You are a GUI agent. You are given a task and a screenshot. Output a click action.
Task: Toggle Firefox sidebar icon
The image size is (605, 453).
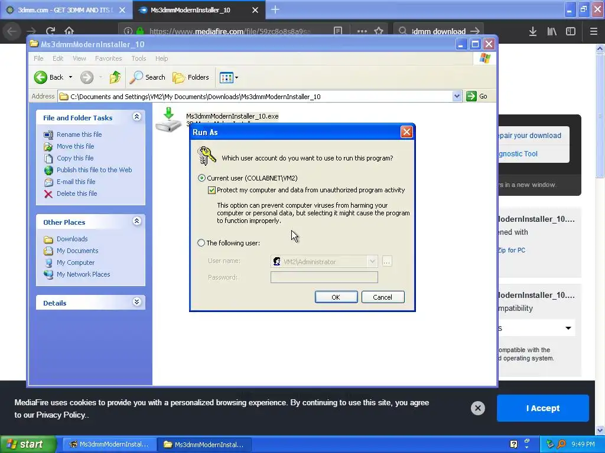(x=571, y=31)
